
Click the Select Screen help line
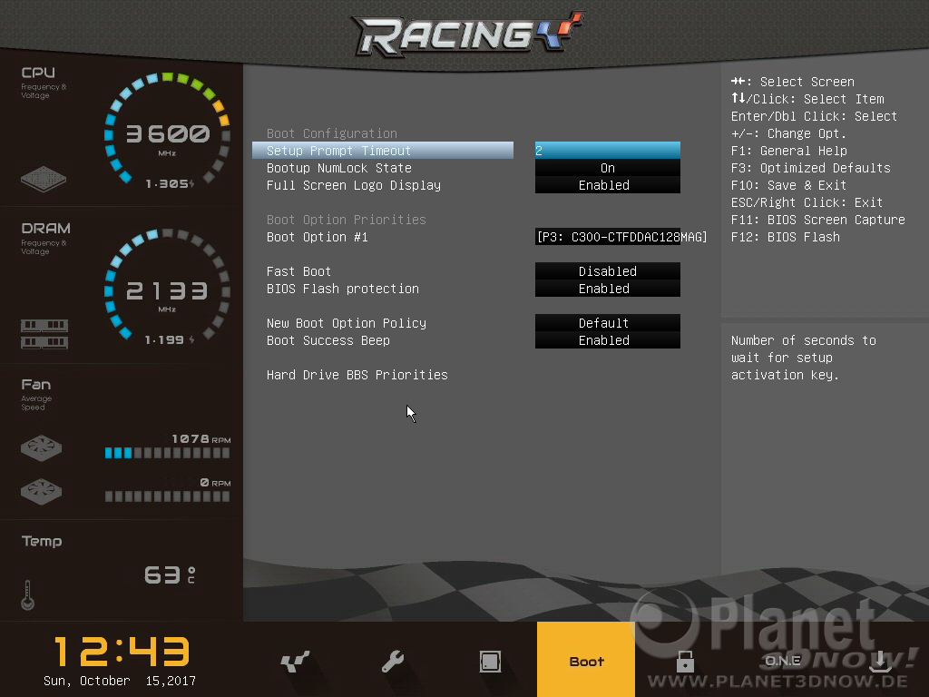pyautogui.click(x=793, y=81)
